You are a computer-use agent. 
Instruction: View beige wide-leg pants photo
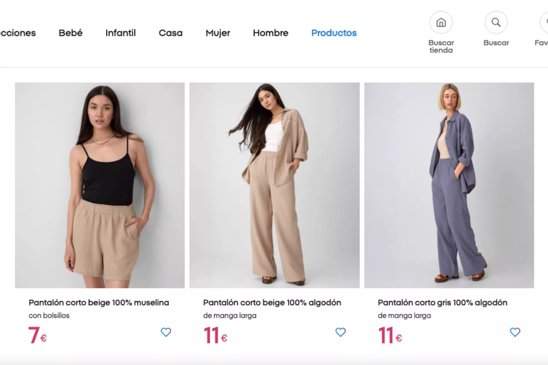click(x=274, y=185)
